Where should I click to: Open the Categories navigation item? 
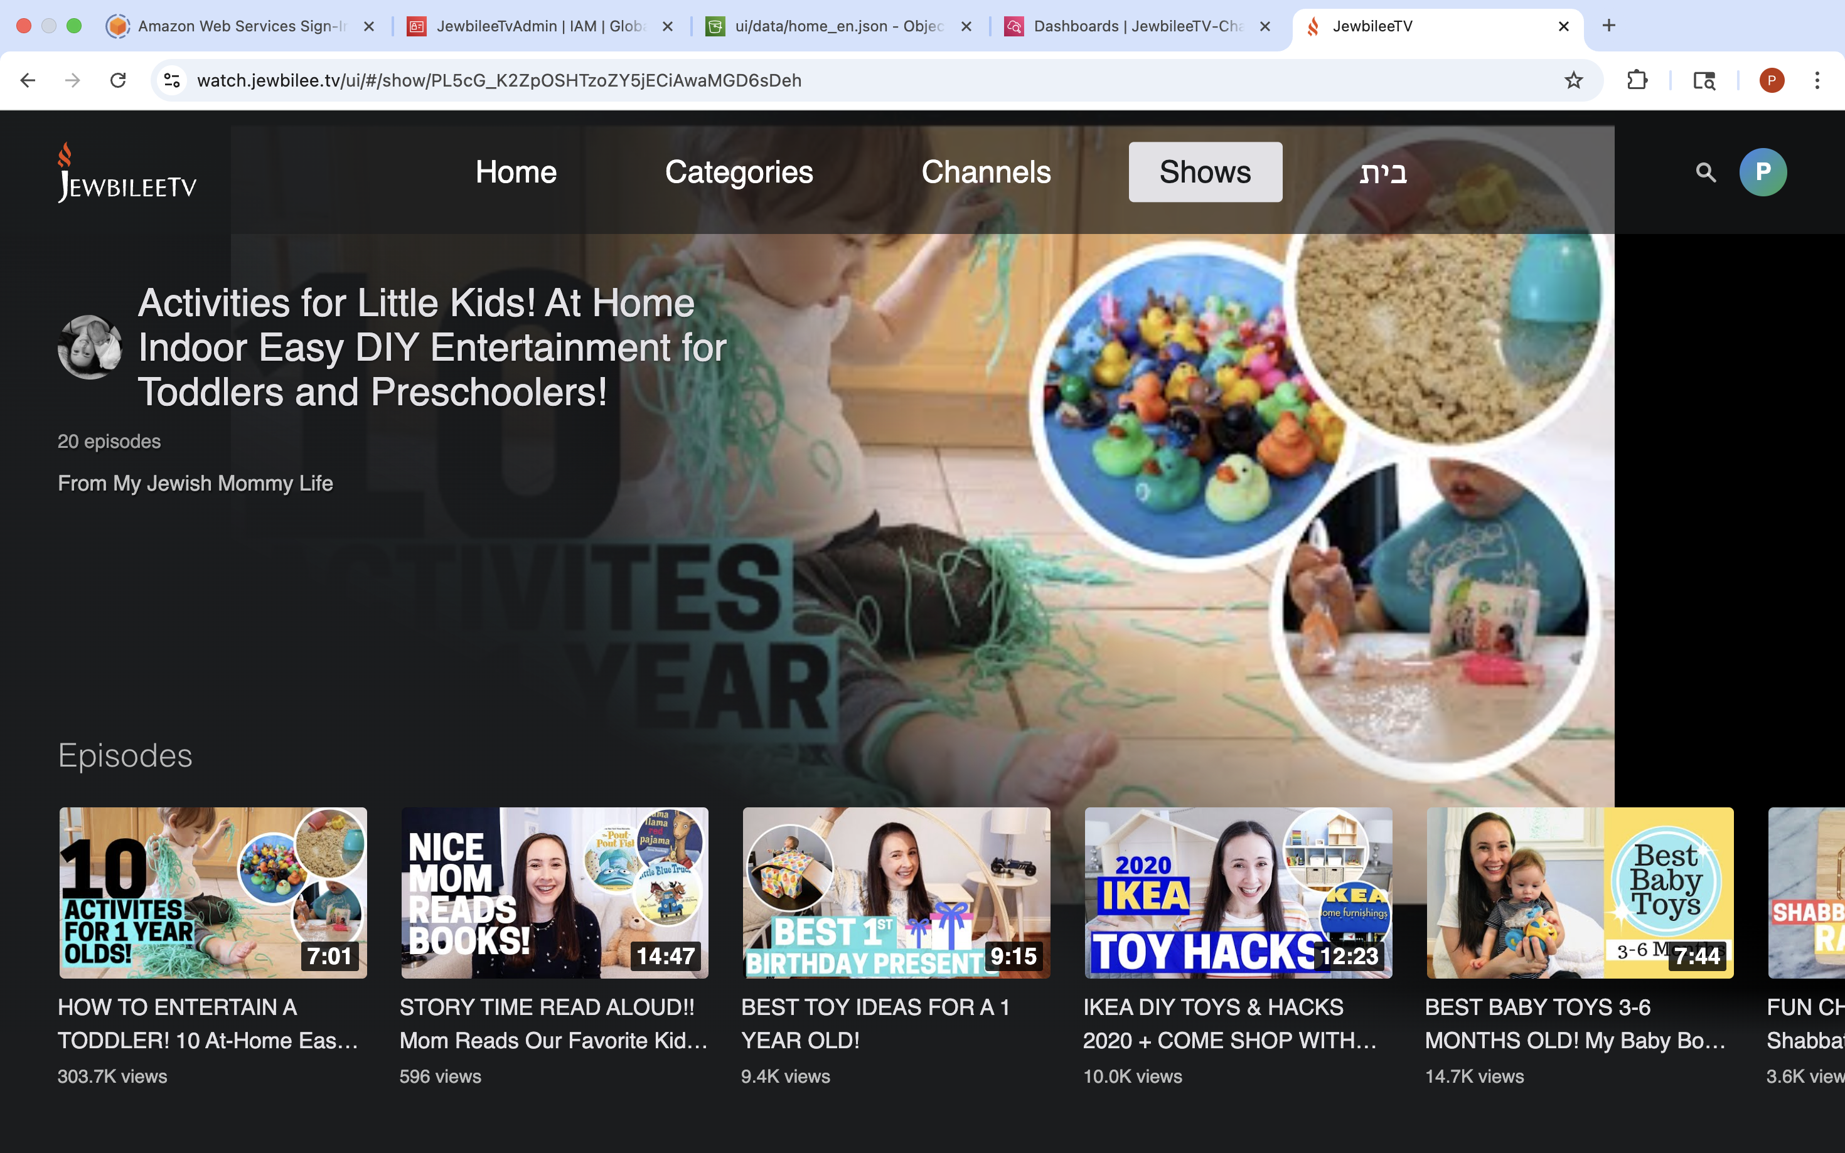(738, 173)
